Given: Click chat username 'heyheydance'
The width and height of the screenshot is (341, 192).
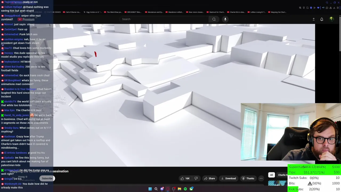Looking at the screenshot, I should click(12, 62).
